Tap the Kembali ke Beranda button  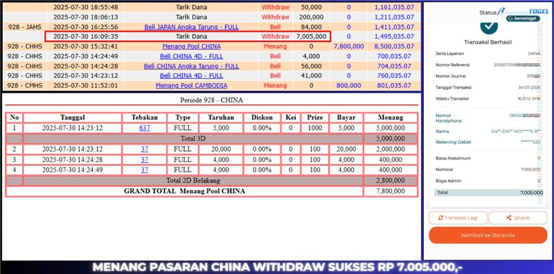pos(488,235)
